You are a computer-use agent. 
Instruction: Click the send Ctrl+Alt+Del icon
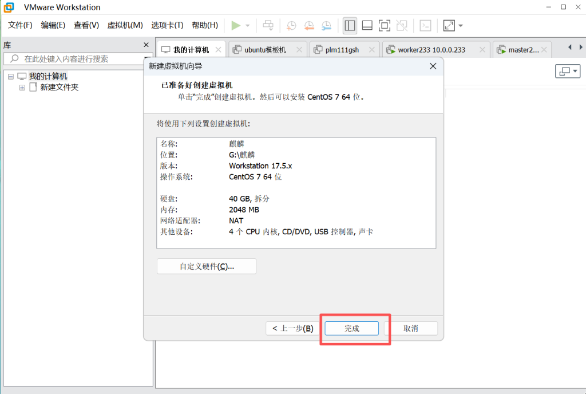pos(267,25)
